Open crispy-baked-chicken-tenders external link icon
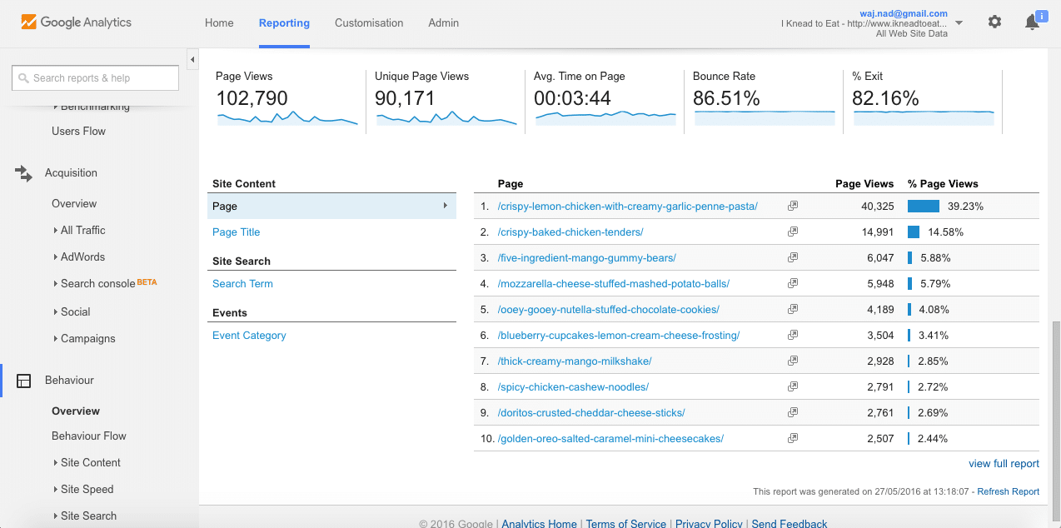 (x=793, y=232)
